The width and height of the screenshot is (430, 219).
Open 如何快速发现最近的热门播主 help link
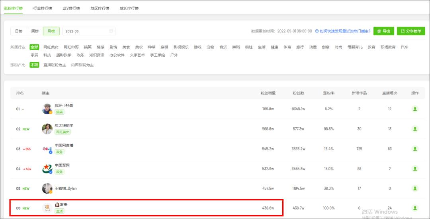(345, 31)
